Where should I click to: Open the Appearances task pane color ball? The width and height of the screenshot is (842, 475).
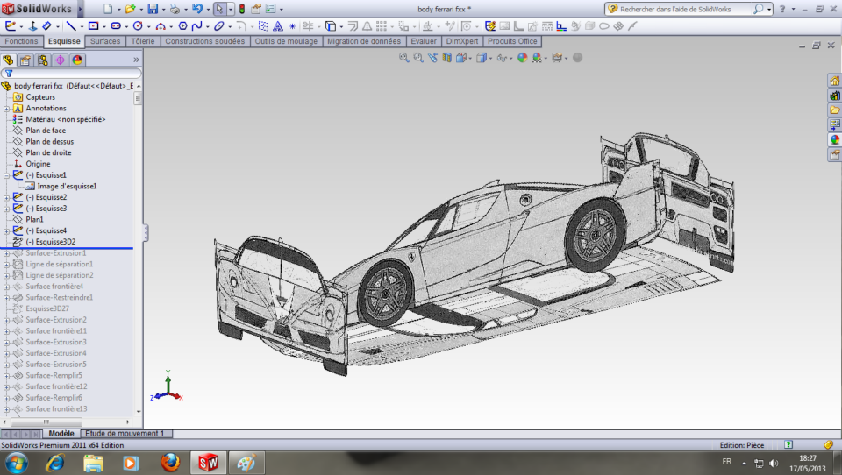(x=834, y=139)
